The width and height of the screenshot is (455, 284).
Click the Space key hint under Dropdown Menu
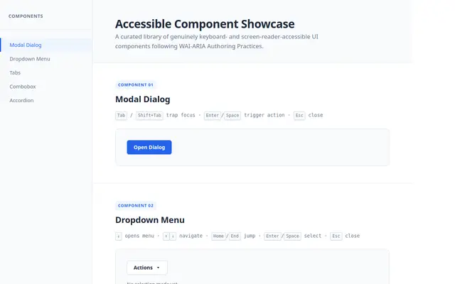(x=292, y=236)
